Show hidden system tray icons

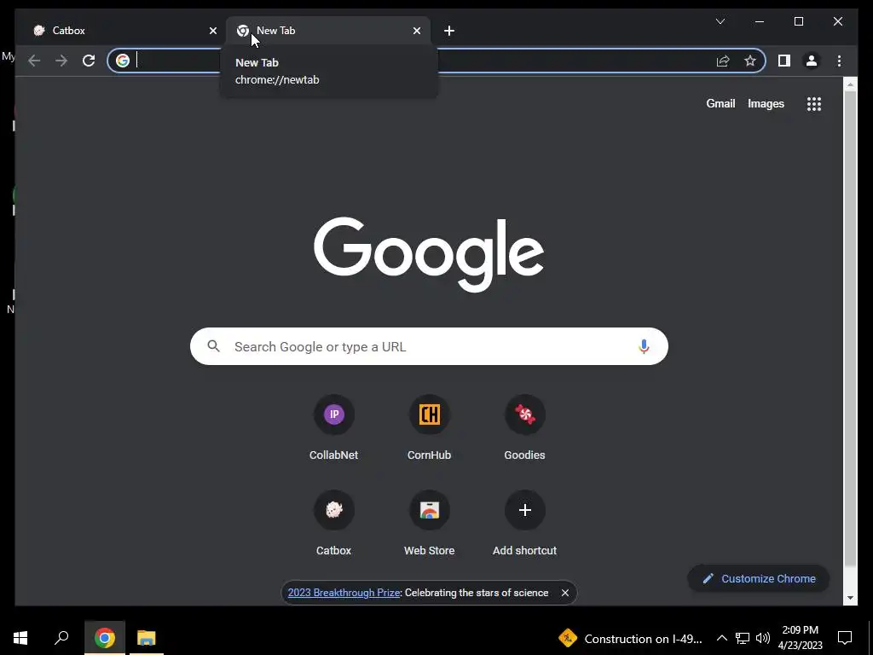(721, 638)
